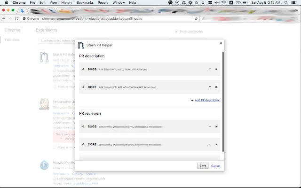The image size is (301, 188).
Task: Click the battery status icon
Action: click(246, 2)
